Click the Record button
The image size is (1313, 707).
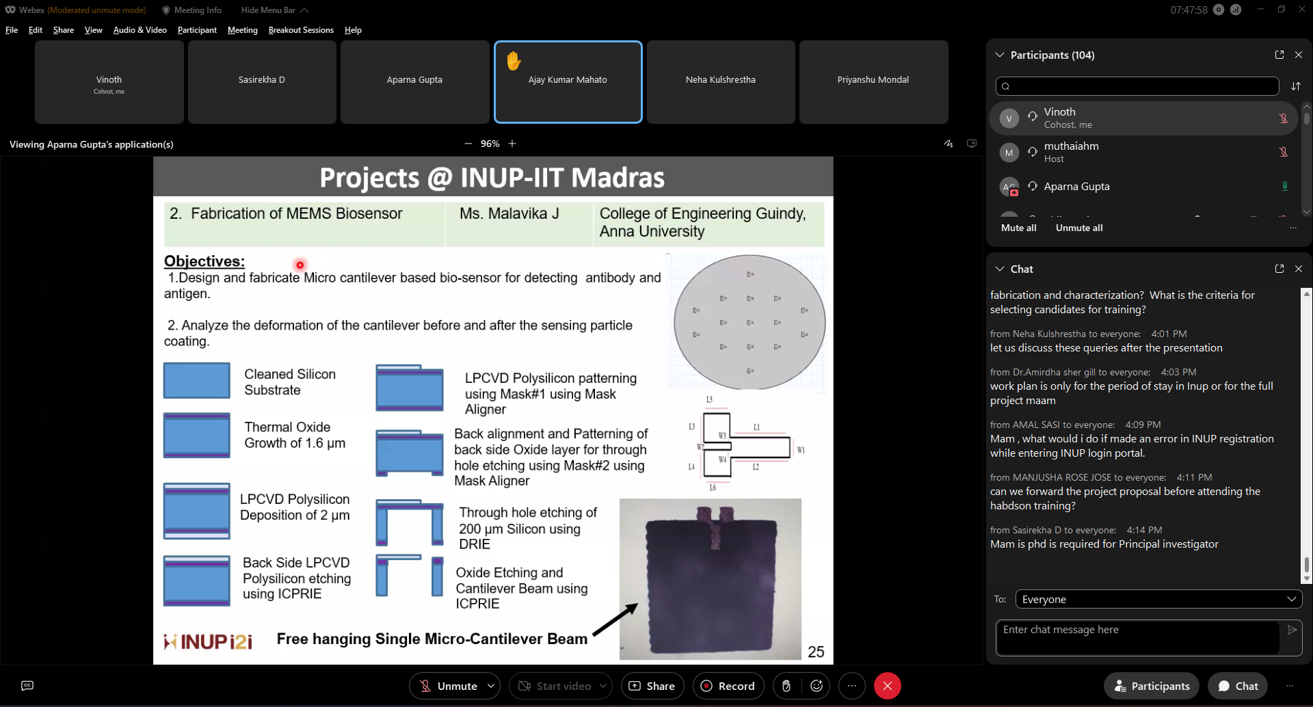(x=728, y=686)
